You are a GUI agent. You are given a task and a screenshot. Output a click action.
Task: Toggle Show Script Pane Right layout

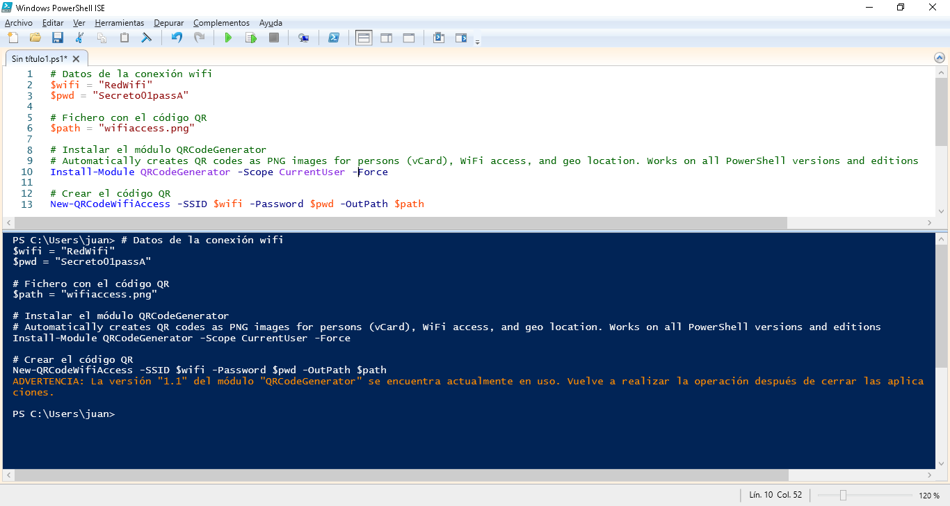tap(386, 38)
